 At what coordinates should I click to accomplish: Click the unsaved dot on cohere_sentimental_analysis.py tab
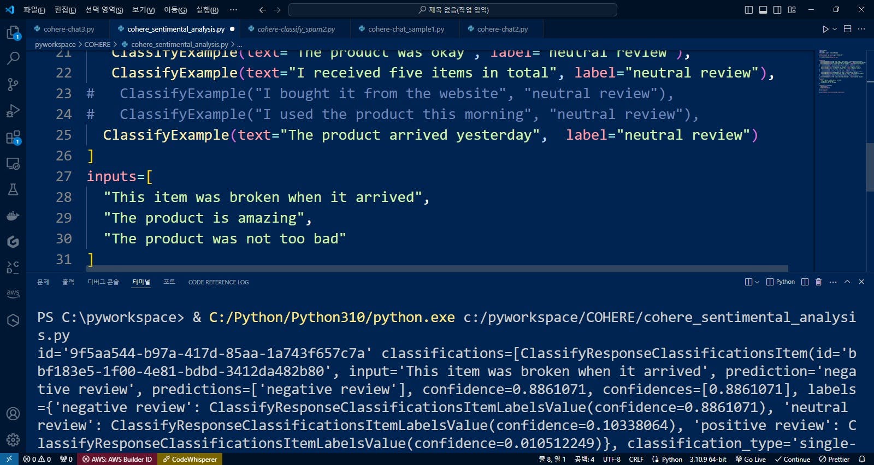pyautogui.click(x=232, y=29)
